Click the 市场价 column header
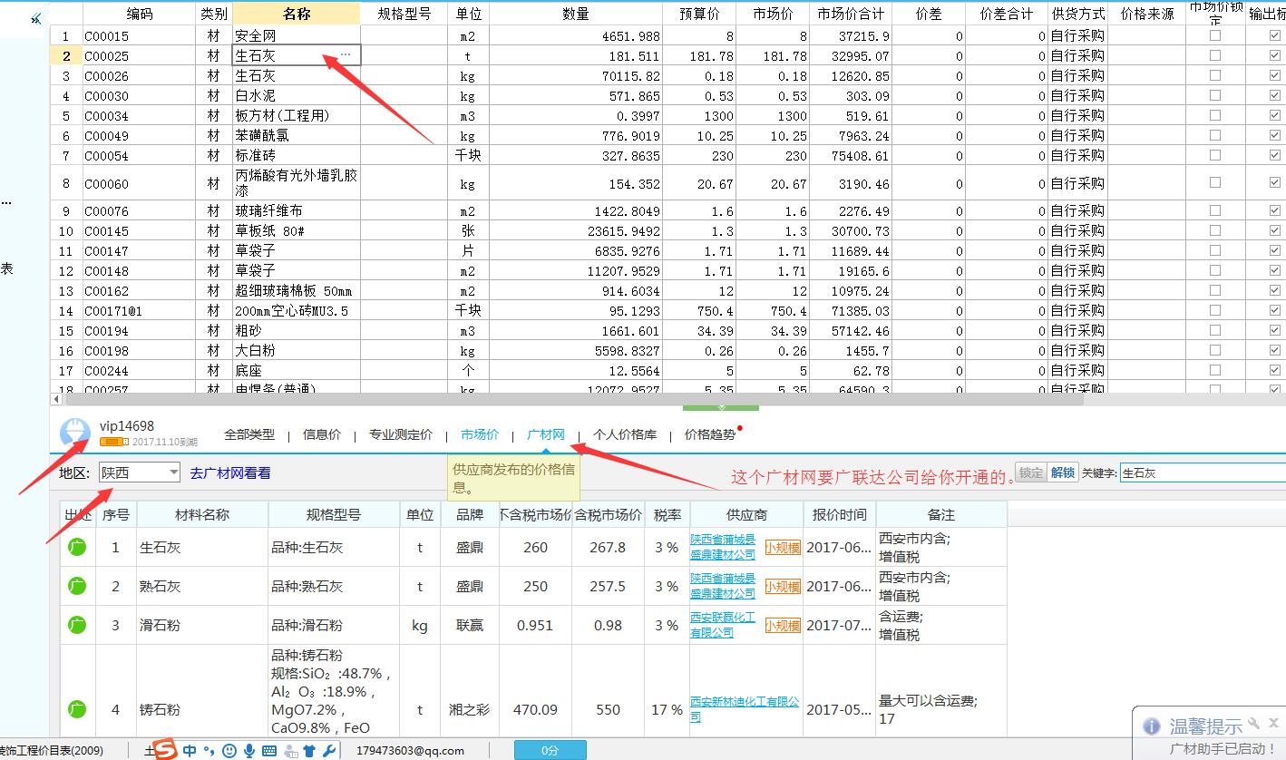This screenshot has width=1286, height=760. coord(773,14)
